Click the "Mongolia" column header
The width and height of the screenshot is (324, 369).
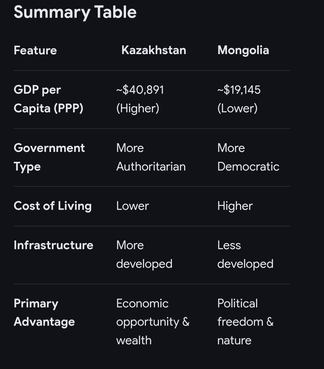tap(243, 50)
